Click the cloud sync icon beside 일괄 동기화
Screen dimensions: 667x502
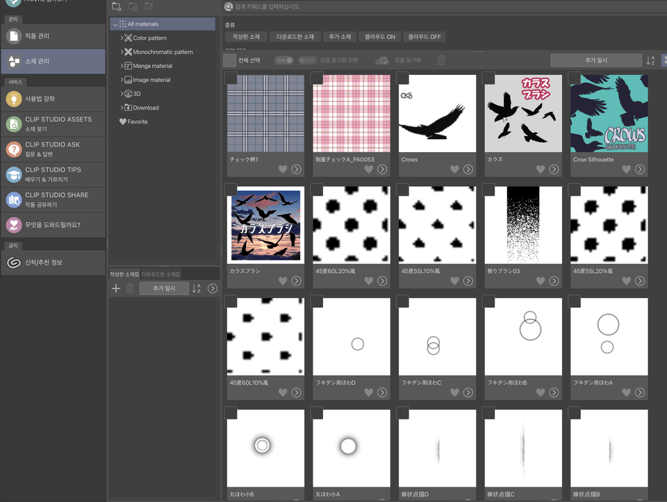(382, 60)
